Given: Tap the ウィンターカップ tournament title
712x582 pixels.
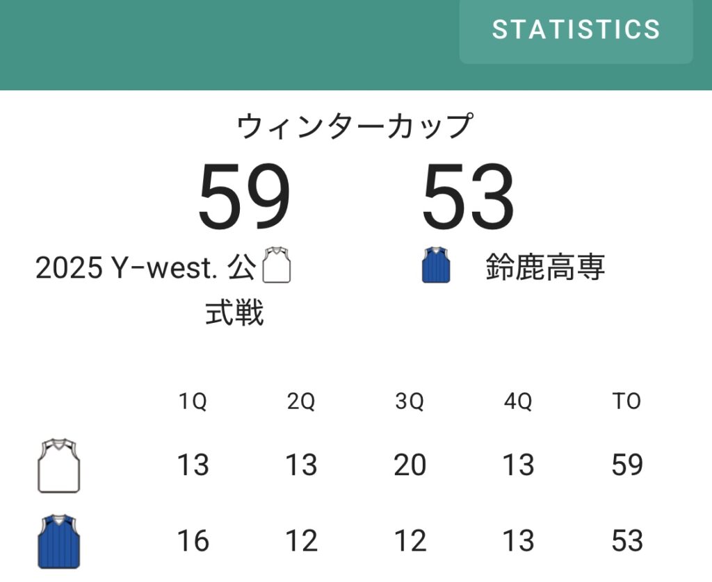Looking at the screenshot, I should click(355, 127).
